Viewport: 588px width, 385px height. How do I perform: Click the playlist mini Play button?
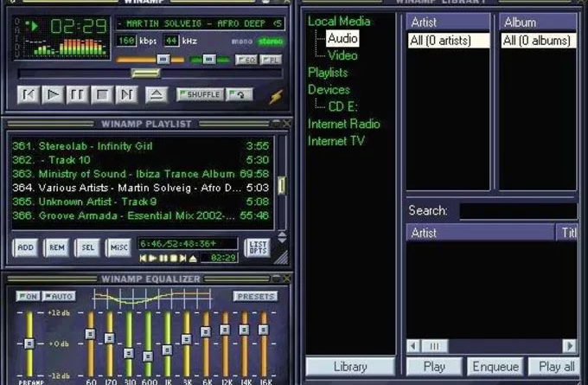pos(153,258)
